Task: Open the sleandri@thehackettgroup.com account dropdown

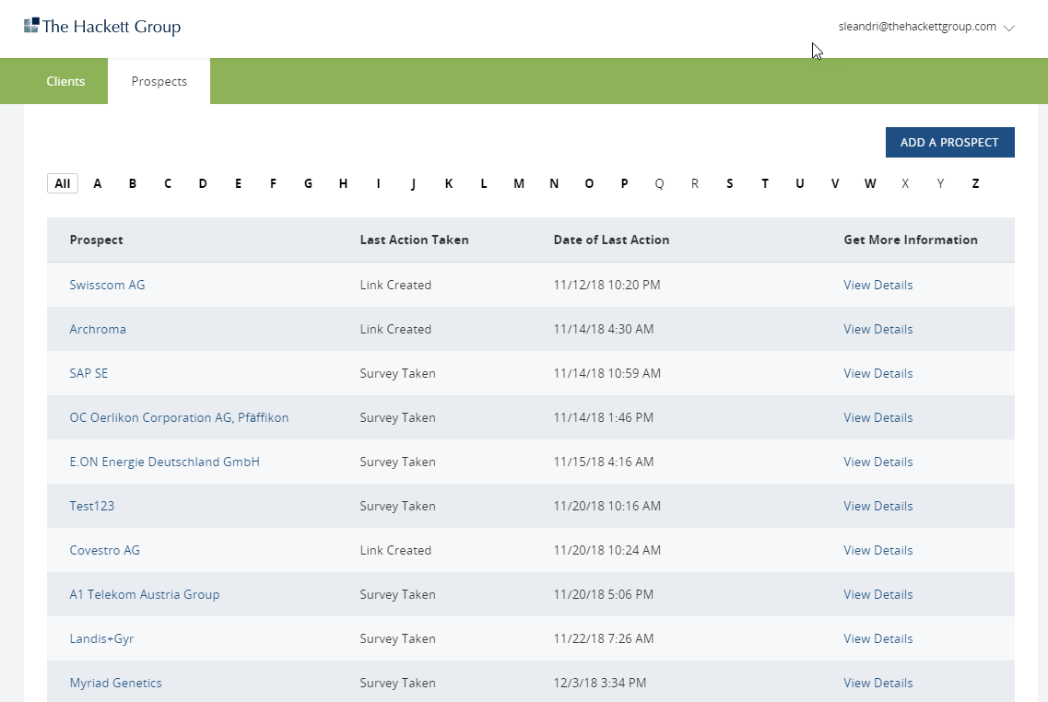Action: coord(926,27)
